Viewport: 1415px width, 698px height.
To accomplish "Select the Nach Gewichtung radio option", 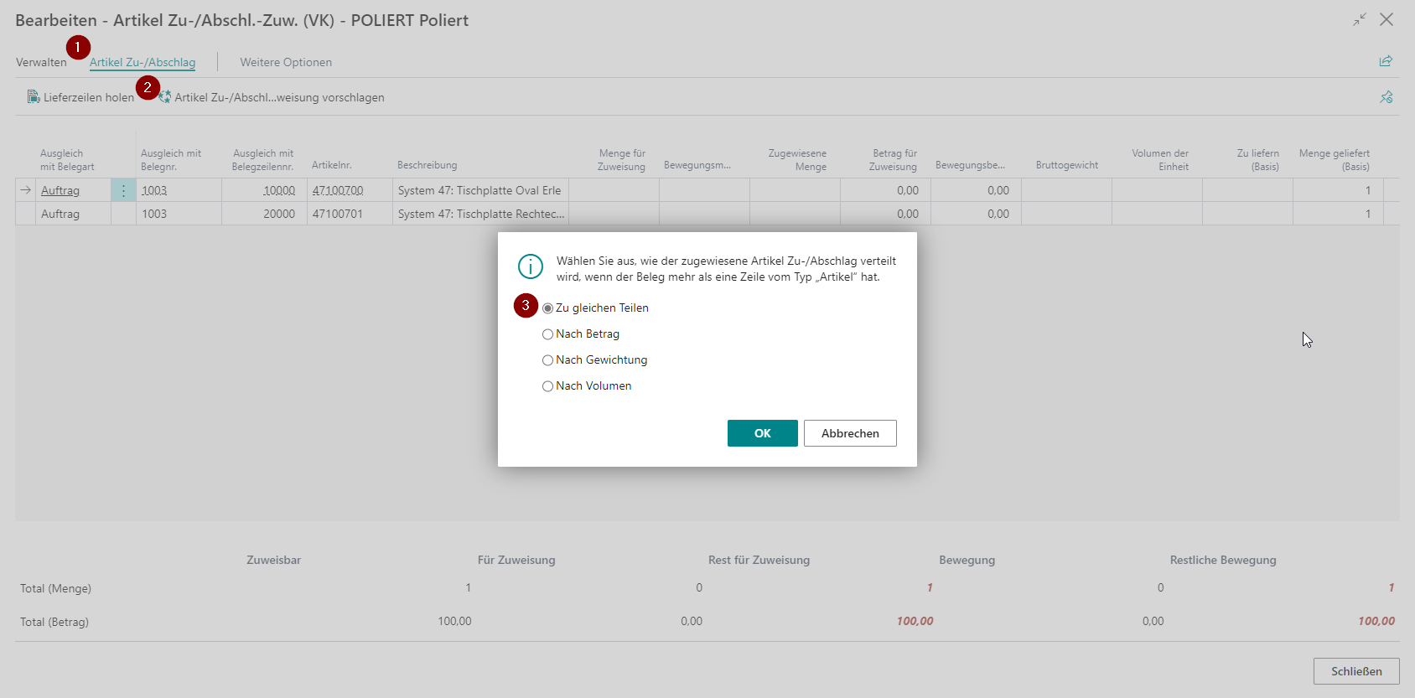I will (x=595, y=359).
